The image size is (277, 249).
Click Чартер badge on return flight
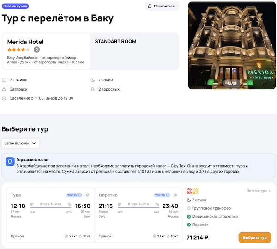(x=162, y=195)
